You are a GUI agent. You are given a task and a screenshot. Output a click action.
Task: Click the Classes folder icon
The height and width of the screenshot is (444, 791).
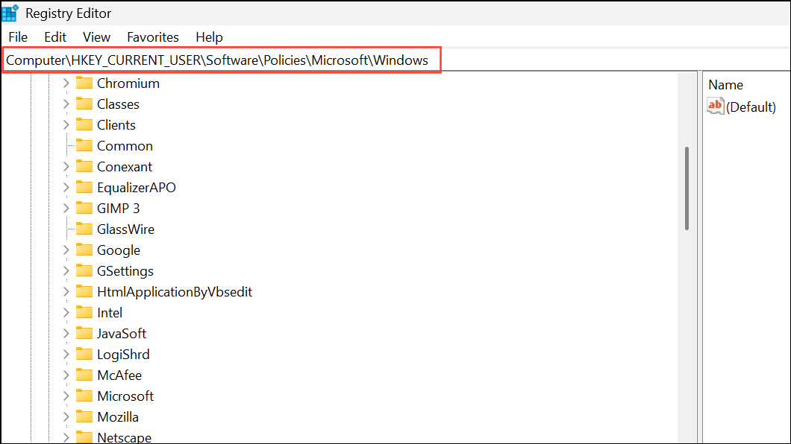pos(84,104)
